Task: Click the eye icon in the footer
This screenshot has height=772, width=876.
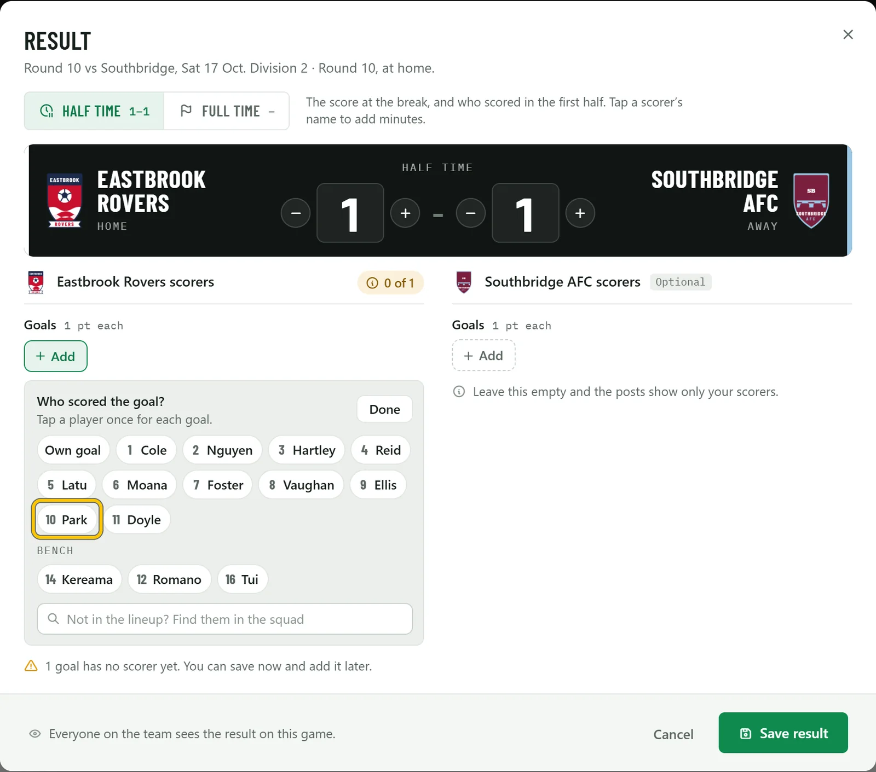Action: coord(35,734)
